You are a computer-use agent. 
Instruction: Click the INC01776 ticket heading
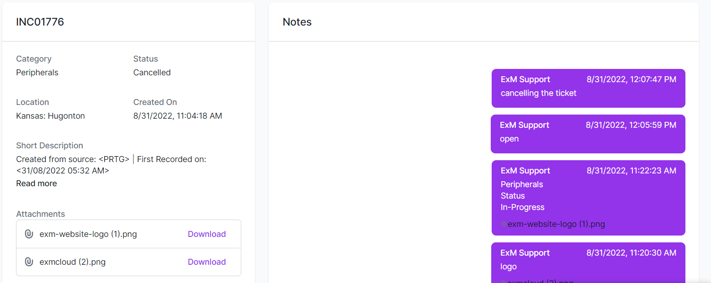[x=40, y=22]
